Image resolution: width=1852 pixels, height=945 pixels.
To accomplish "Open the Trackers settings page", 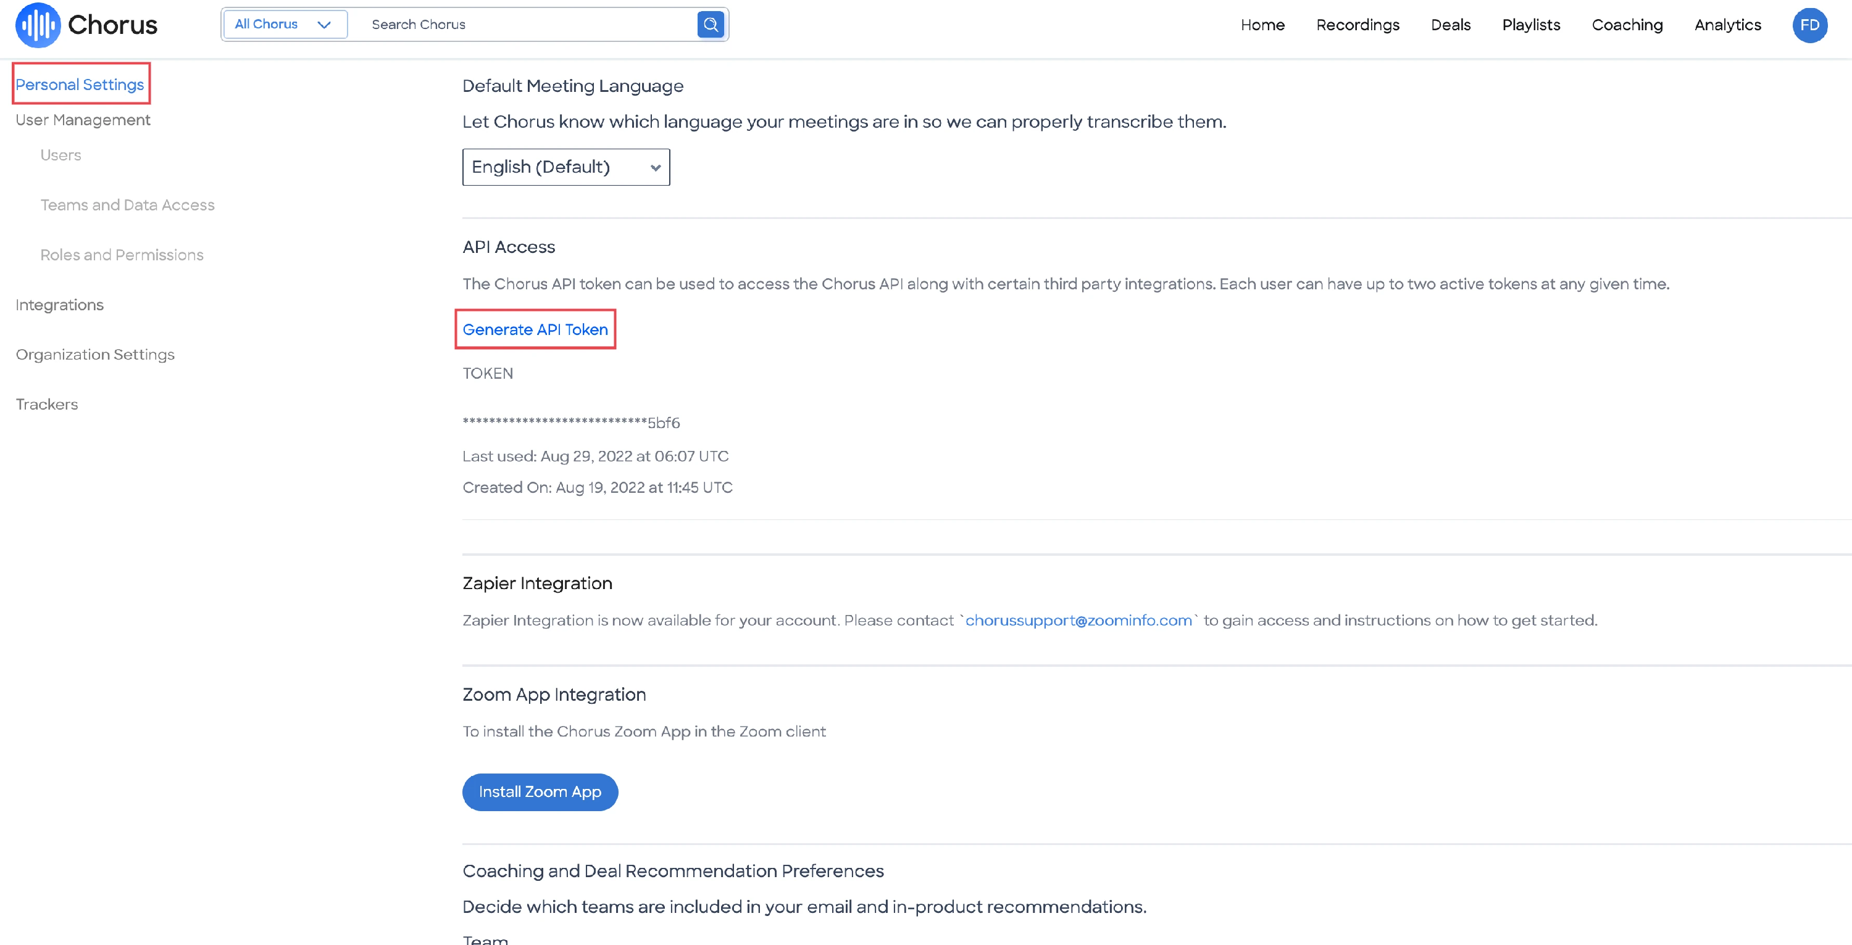I will click(47, 405).
